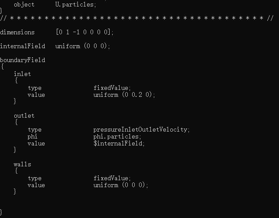Click the $internalField variable reference
The image size is (279, 218).
[x=119, y=143]
